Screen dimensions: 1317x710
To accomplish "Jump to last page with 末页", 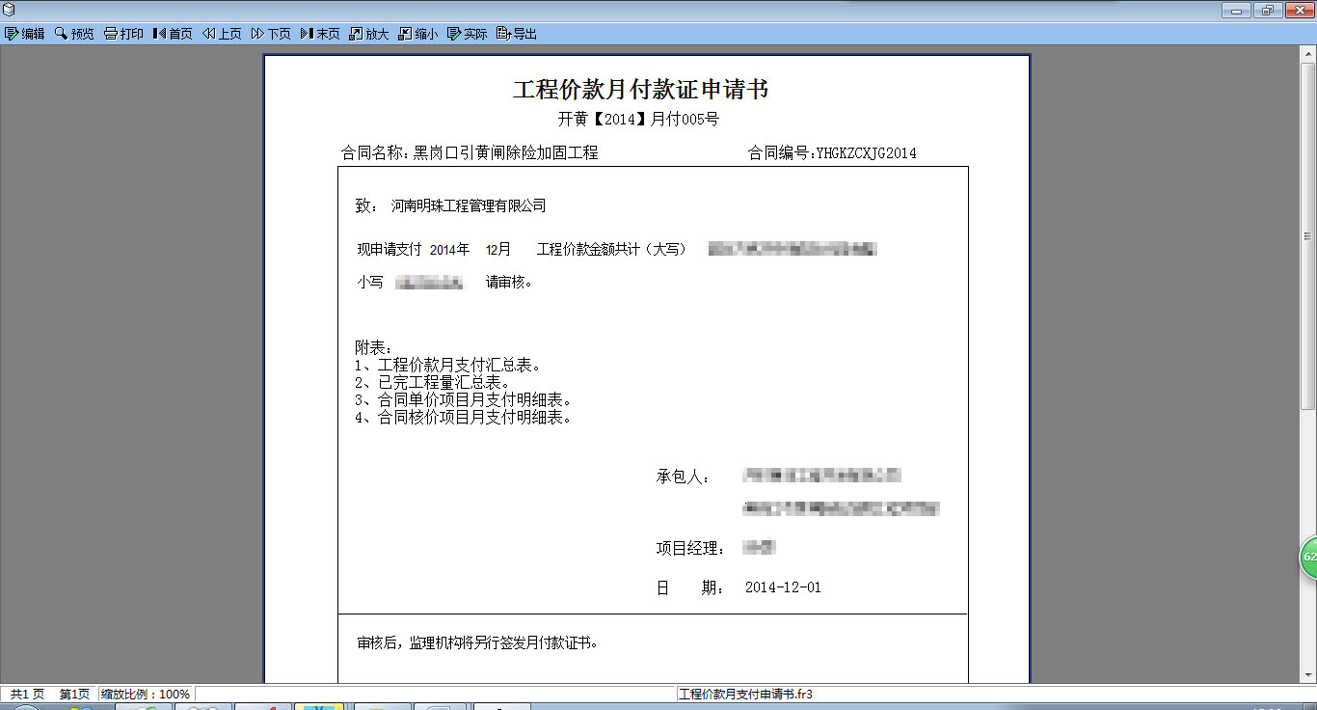I will (320, 34).
